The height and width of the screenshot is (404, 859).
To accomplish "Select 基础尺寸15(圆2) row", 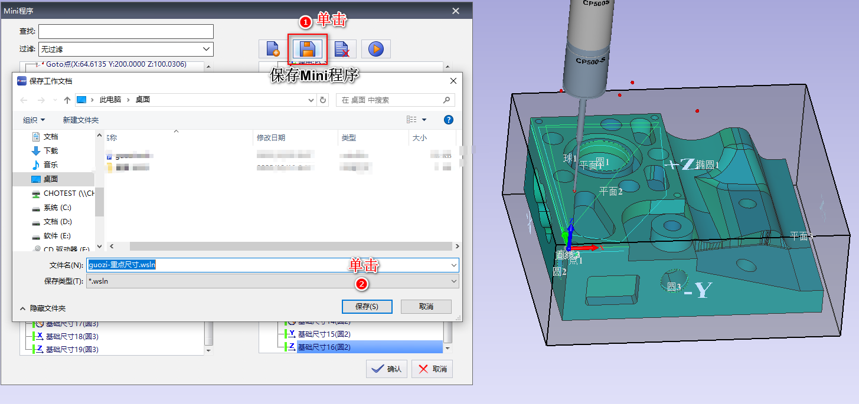I will pyautogui.click(x=324, y=334).
